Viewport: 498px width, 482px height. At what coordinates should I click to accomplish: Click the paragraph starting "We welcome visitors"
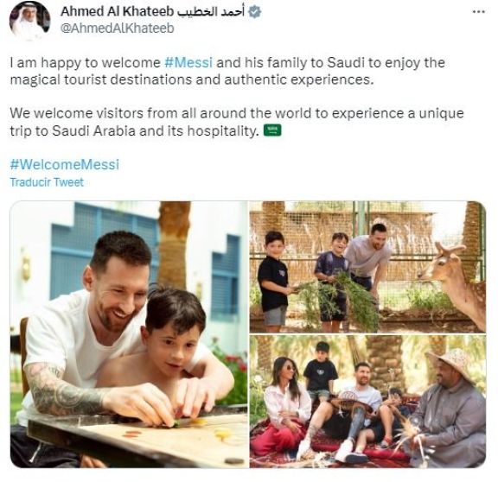[x=237, y=122]
